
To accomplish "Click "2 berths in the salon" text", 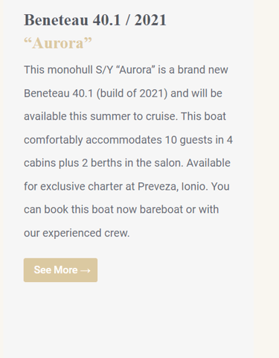I will point(132,163).
